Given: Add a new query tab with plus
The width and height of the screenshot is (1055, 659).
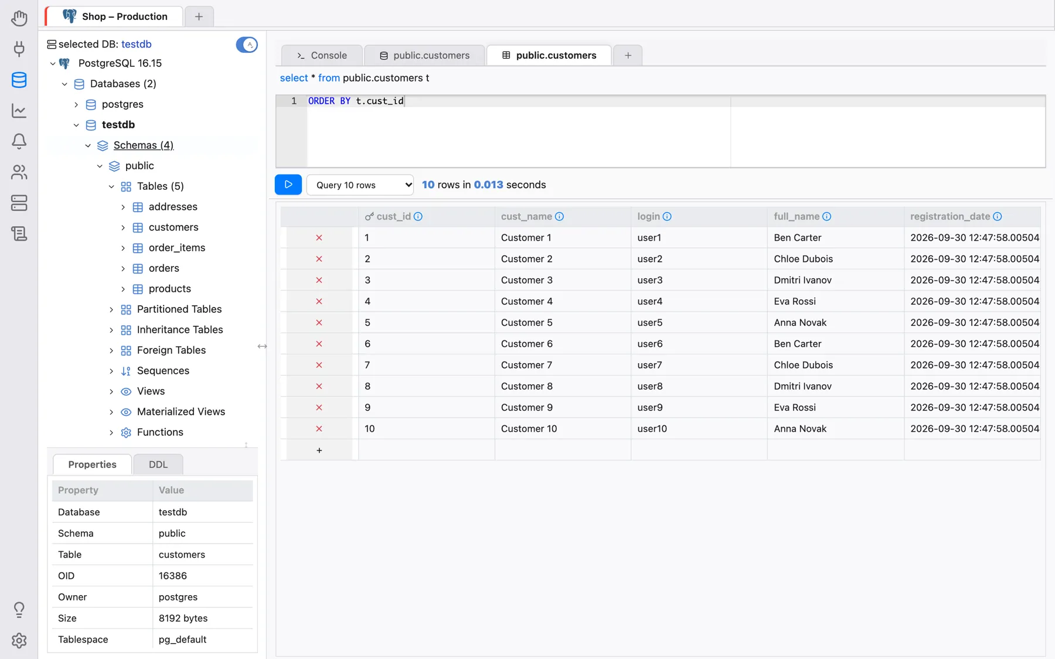Looking at the screenshot, I should [628, 55].
